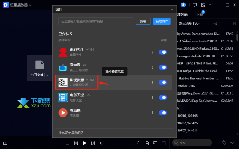Image resolution: width=239 pixels, height=149 pixels.
Task: Click the 电影先生 plugin icon
Action: coord(63,52)
